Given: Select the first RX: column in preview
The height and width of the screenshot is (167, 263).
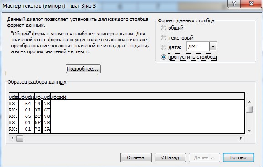Looking at the screenshot, I should (x=14, y=113).
